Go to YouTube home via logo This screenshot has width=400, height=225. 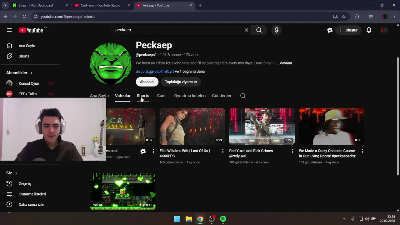click(31, 30)
